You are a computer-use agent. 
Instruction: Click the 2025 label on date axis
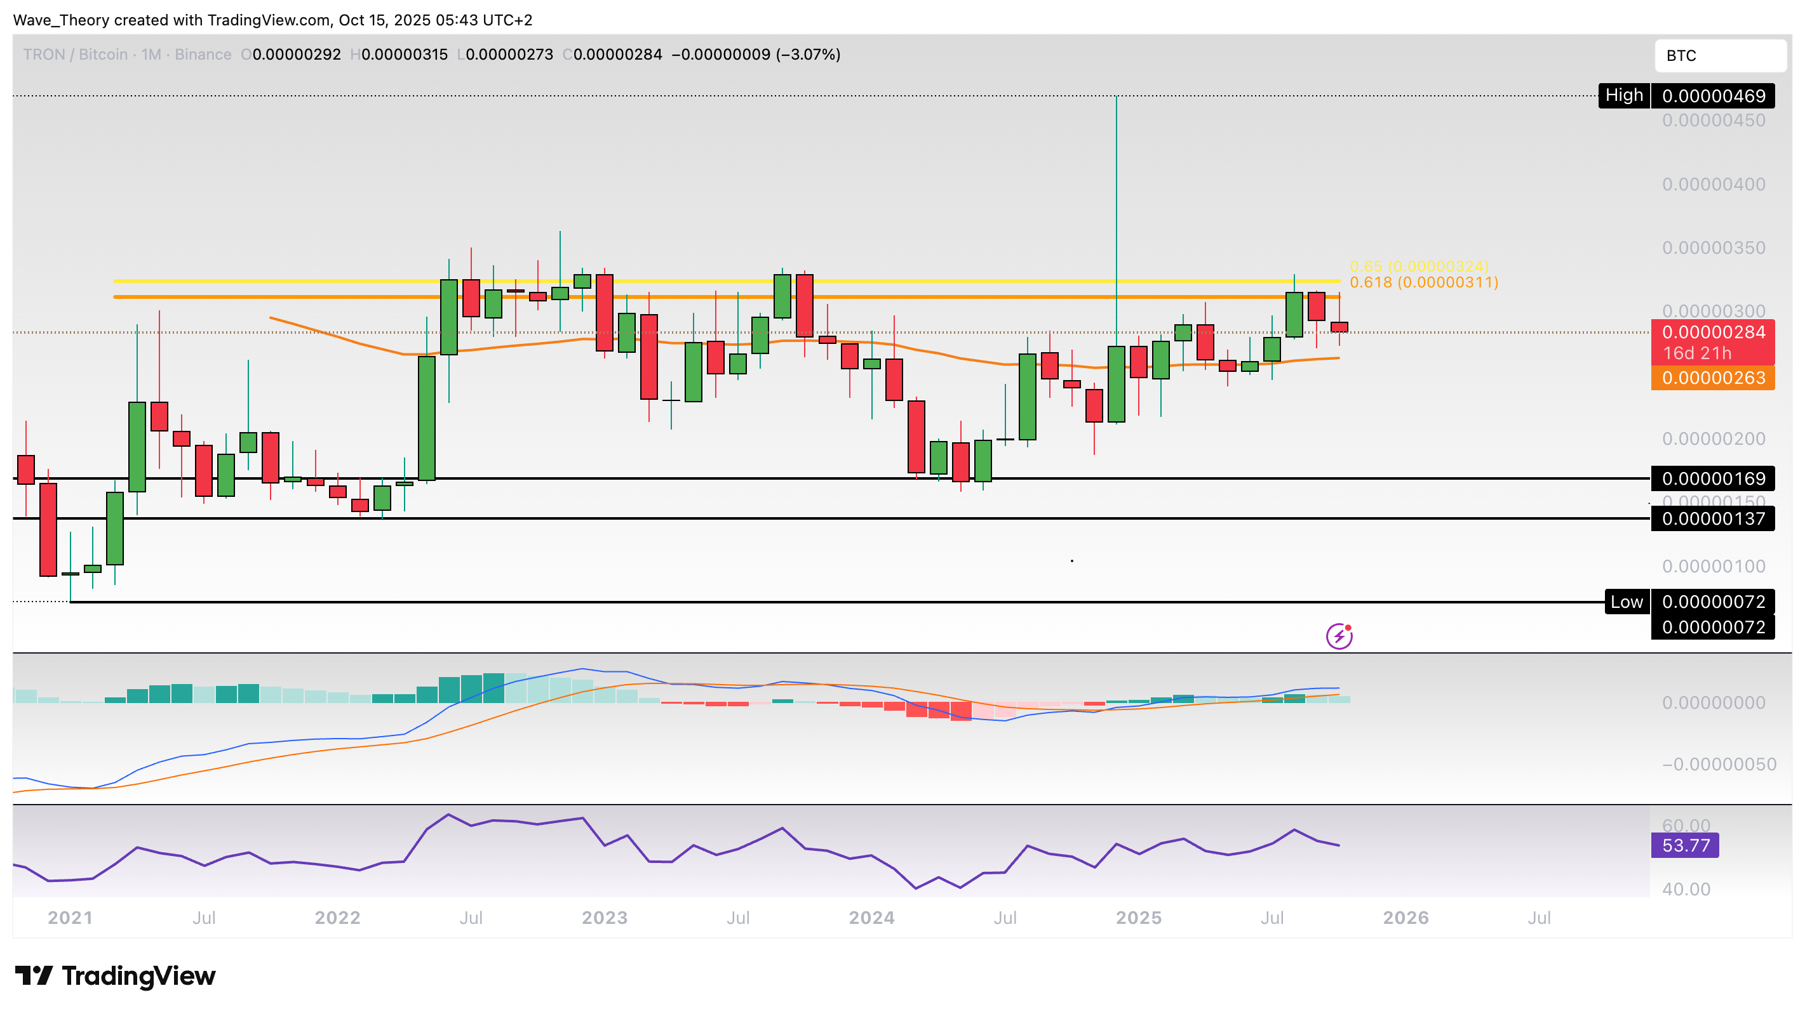tap(1139, 918)
